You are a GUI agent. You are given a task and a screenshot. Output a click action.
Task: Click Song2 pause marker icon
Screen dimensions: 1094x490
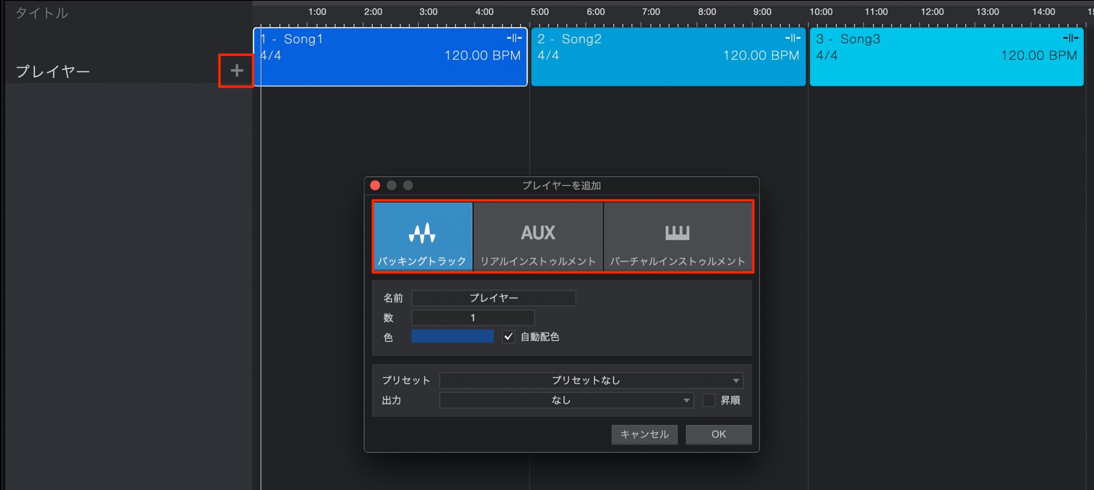[x=793, y=38]
